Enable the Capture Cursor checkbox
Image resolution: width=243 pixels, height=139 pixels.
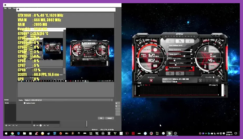pos(24,103)
